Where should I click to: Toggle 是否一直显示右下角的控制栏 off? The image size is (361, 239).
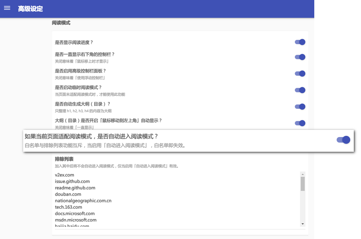pos(300,57)
